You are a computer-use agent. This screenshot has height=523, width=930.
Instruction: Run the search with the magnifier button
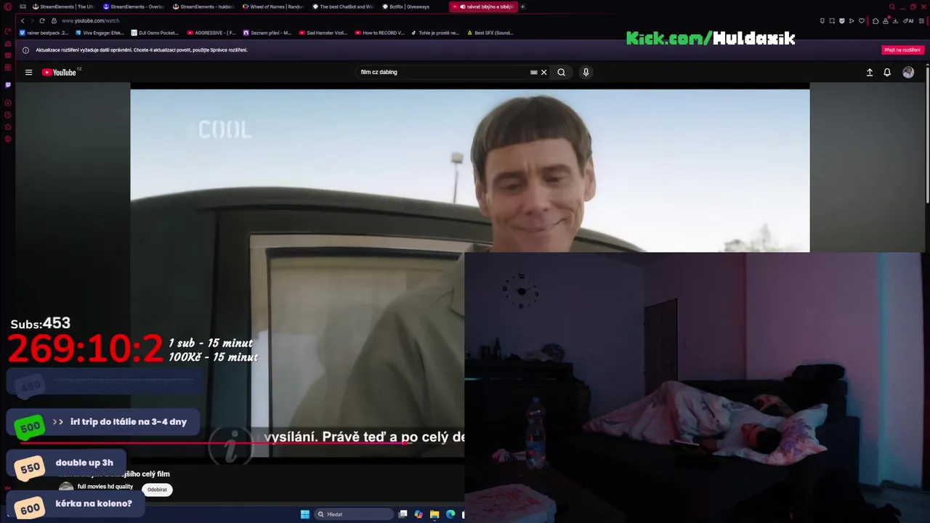pyautogui.click(x=561, y=72)
